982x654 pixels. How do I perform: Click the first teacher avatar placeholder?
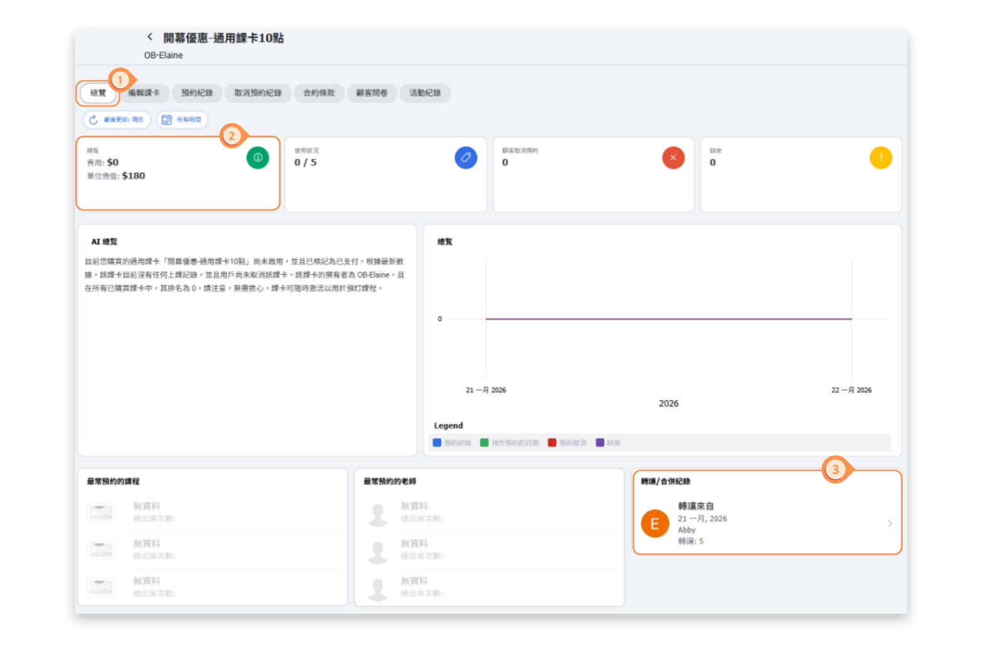point(378,513)
